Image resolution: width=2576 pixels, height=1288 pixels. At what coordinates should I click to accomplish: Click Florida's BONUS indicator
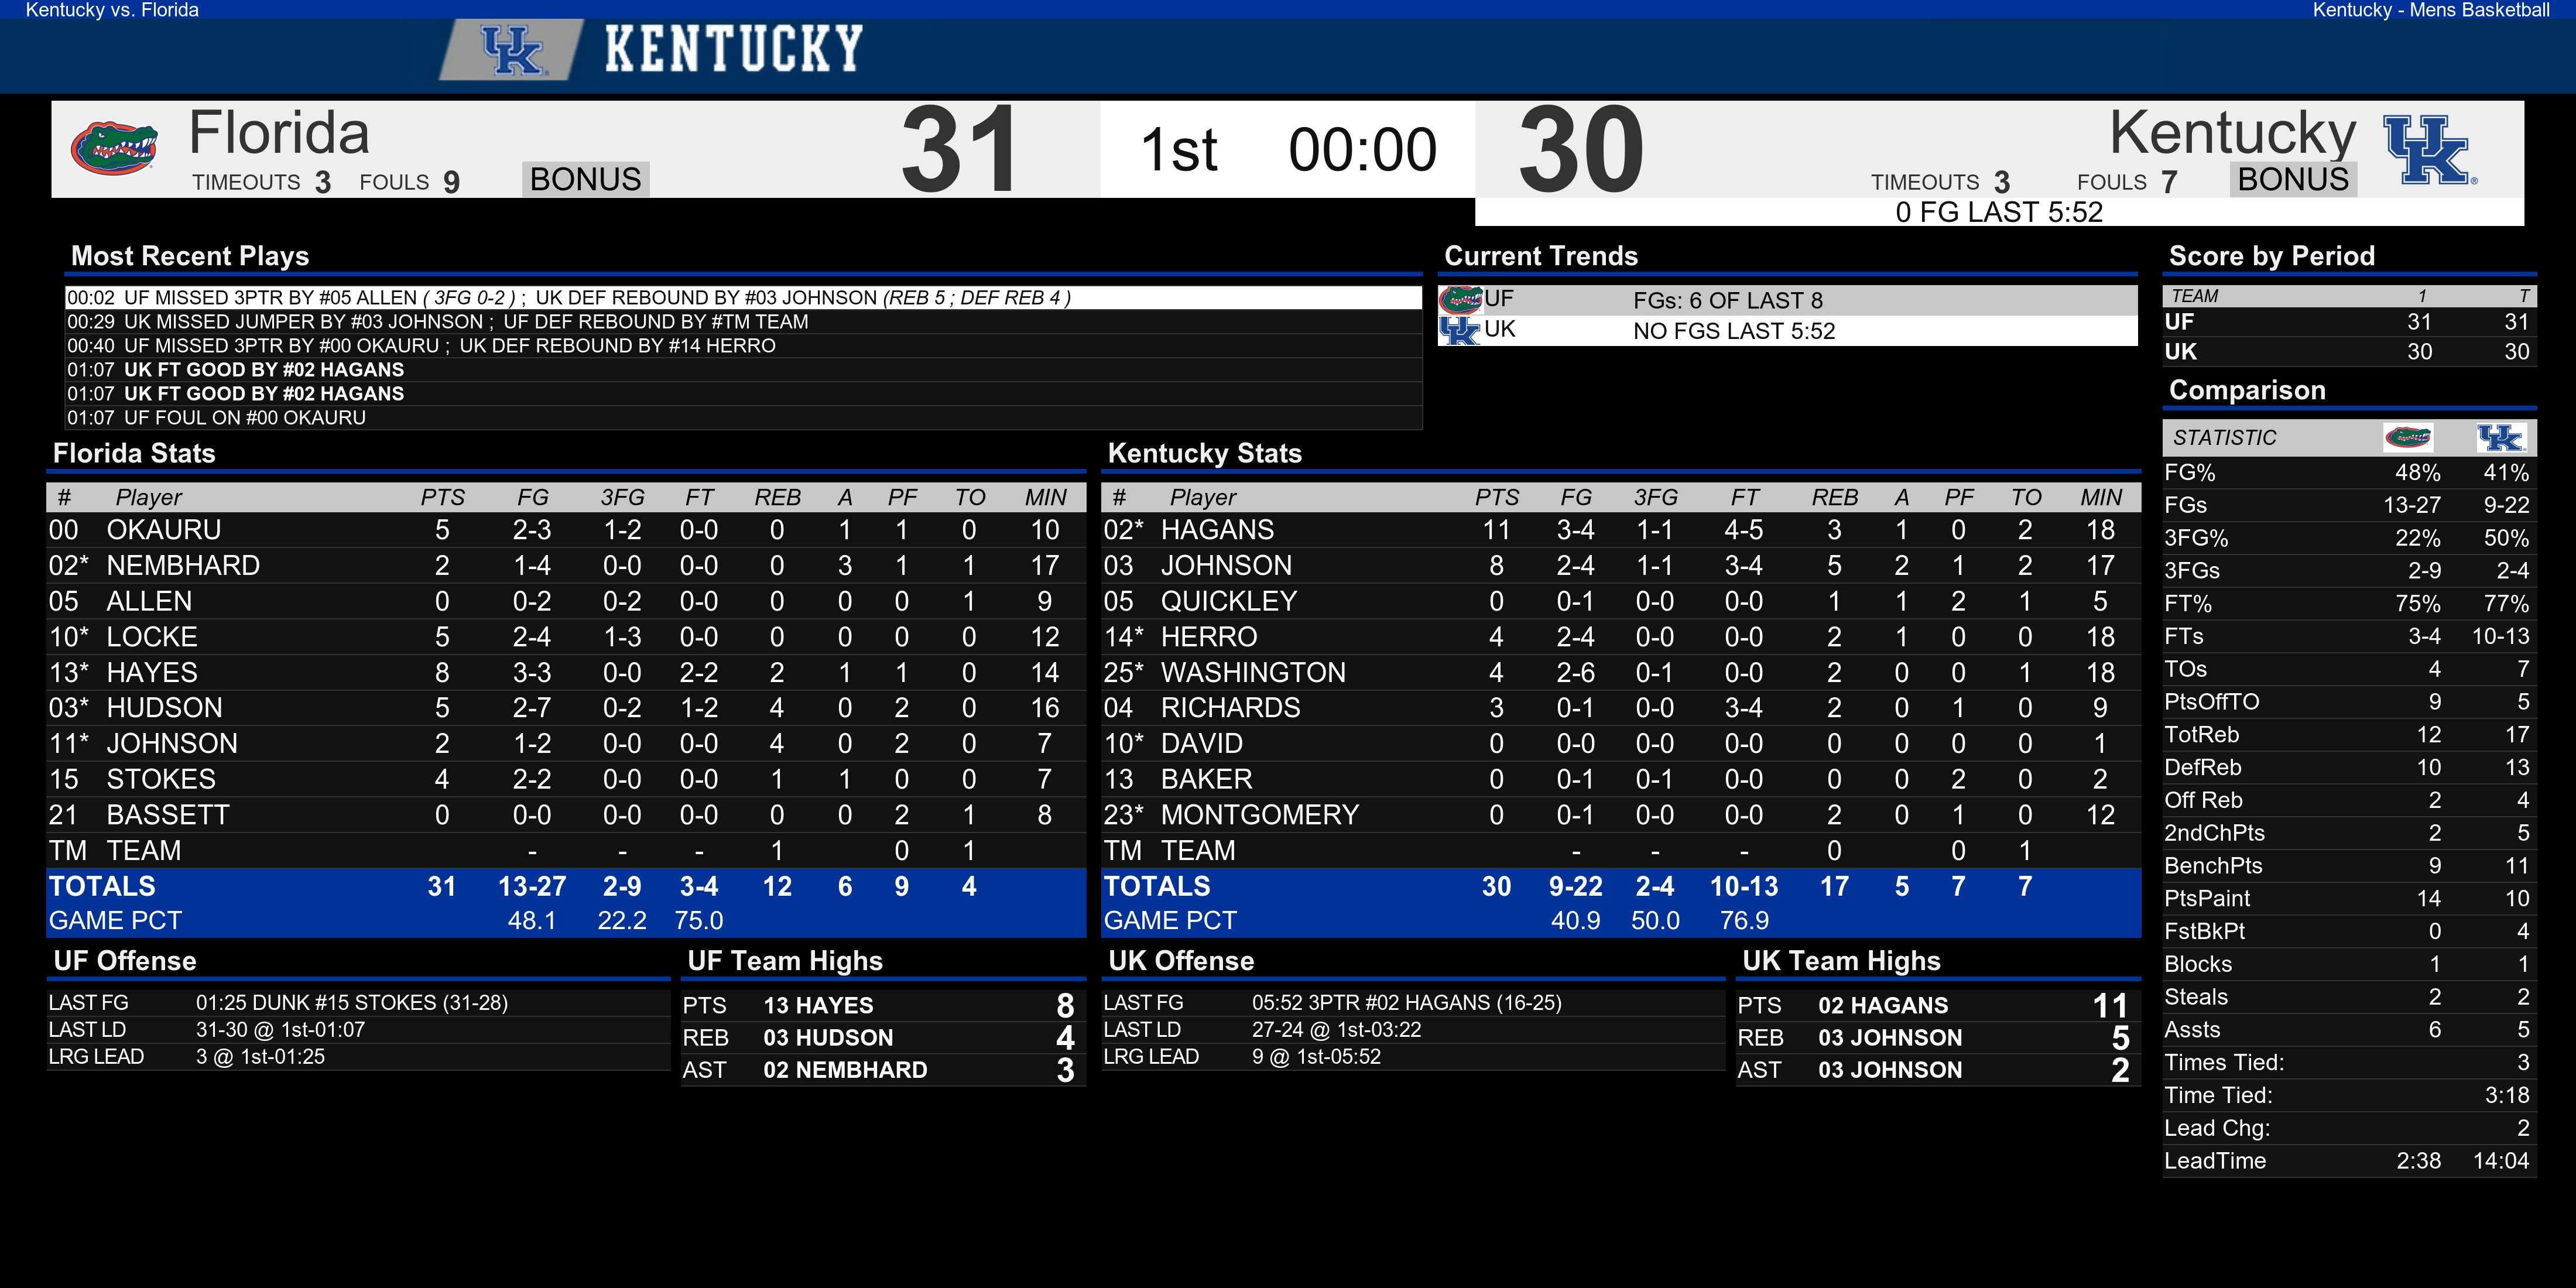pyautogui.click(x=585, y=179)
